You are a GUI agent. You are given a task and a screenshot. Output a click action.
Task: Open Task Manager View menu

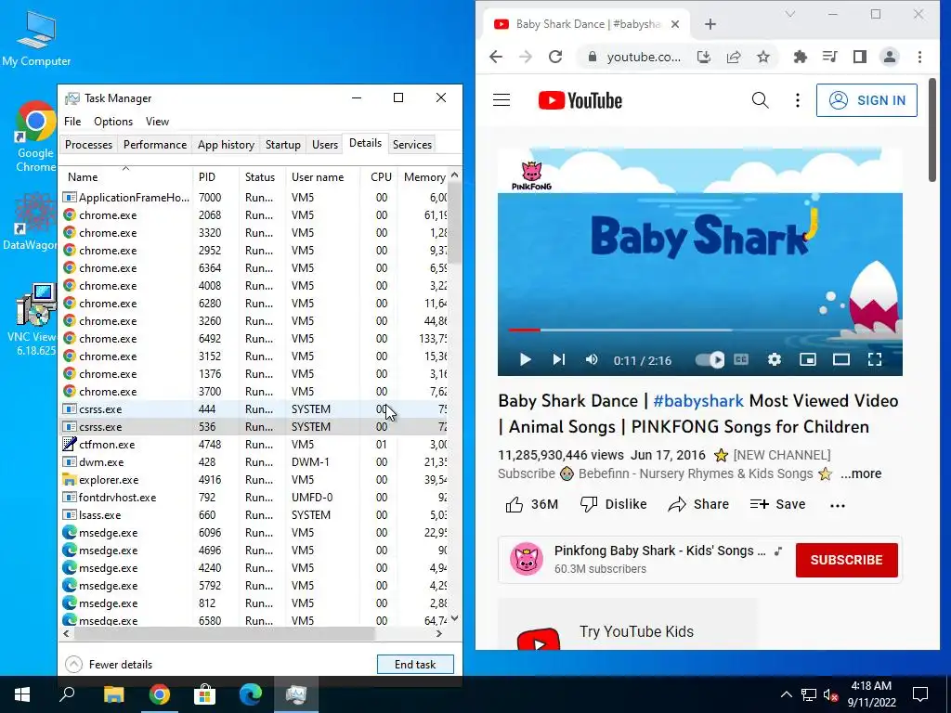157,122
